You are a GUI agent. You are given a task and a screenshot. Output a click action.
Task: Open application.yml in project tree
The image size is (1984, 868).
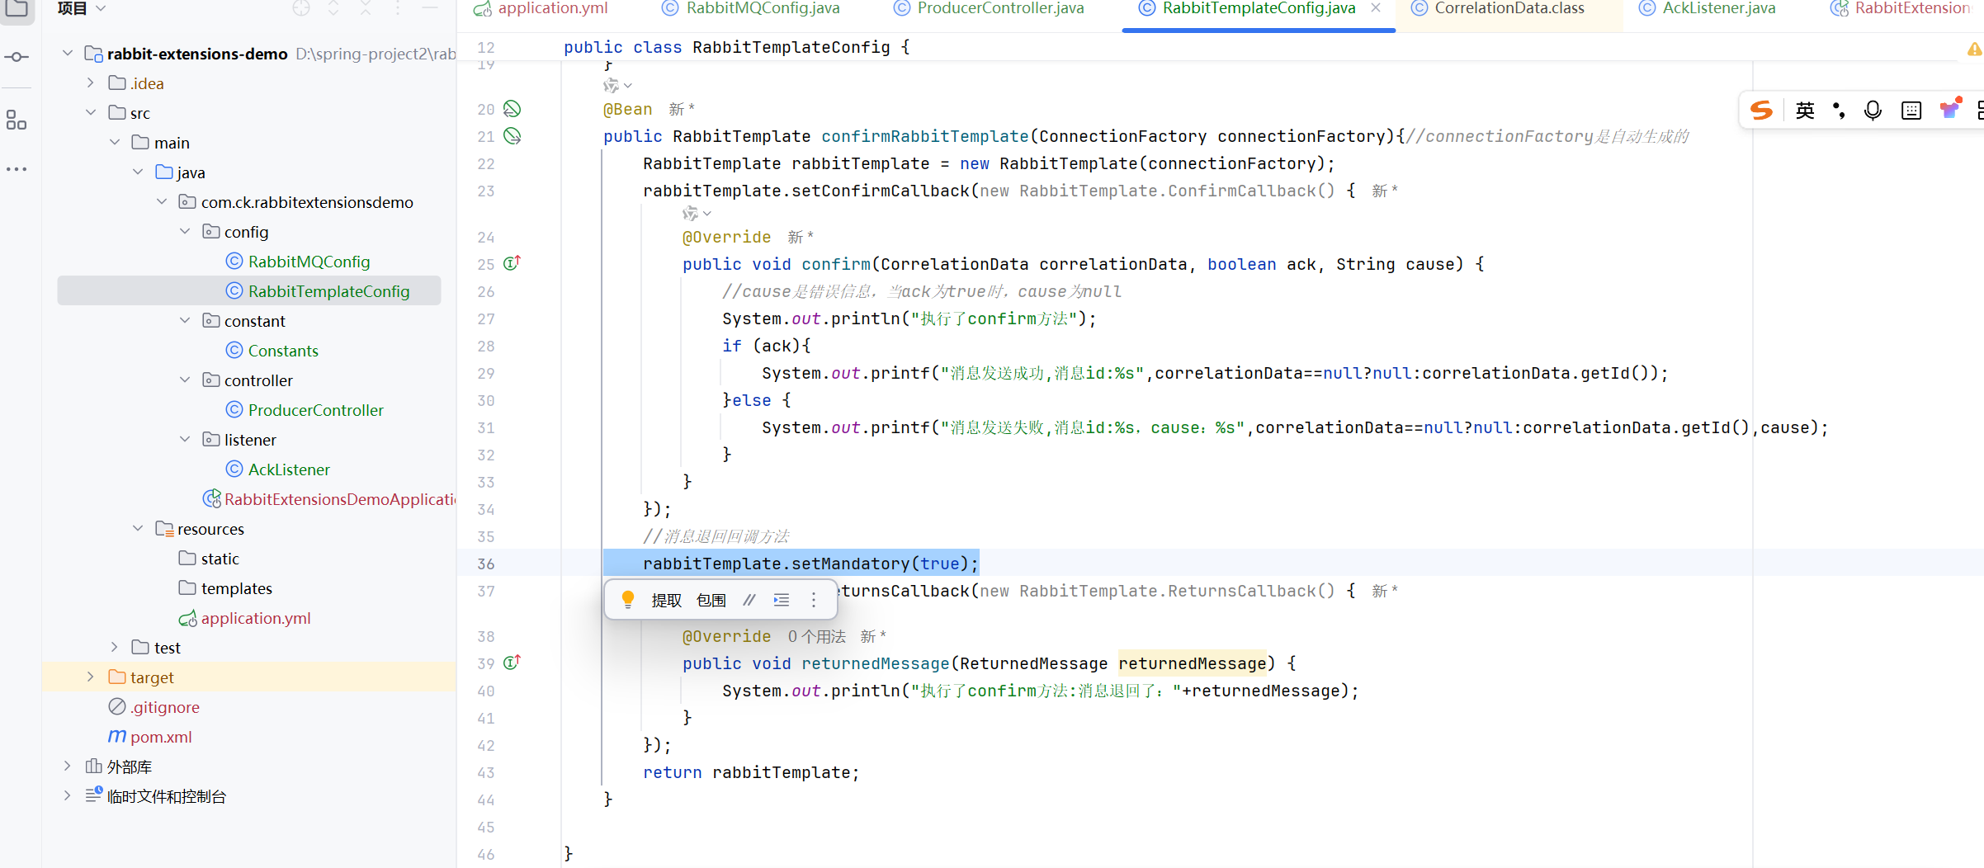point(244,618)
